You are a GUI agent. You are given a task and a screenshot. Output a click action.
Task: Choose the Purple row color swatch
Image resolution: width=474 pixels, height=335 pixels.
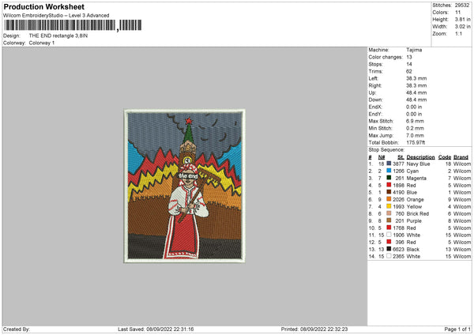389,220
